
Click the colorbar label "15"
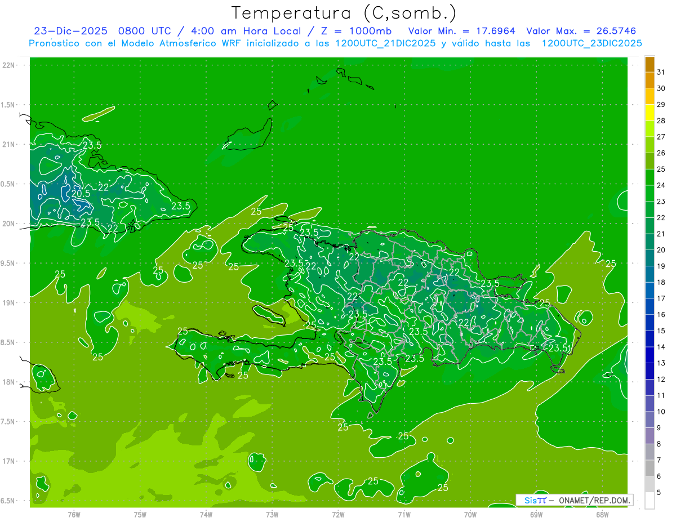(661, 331)
